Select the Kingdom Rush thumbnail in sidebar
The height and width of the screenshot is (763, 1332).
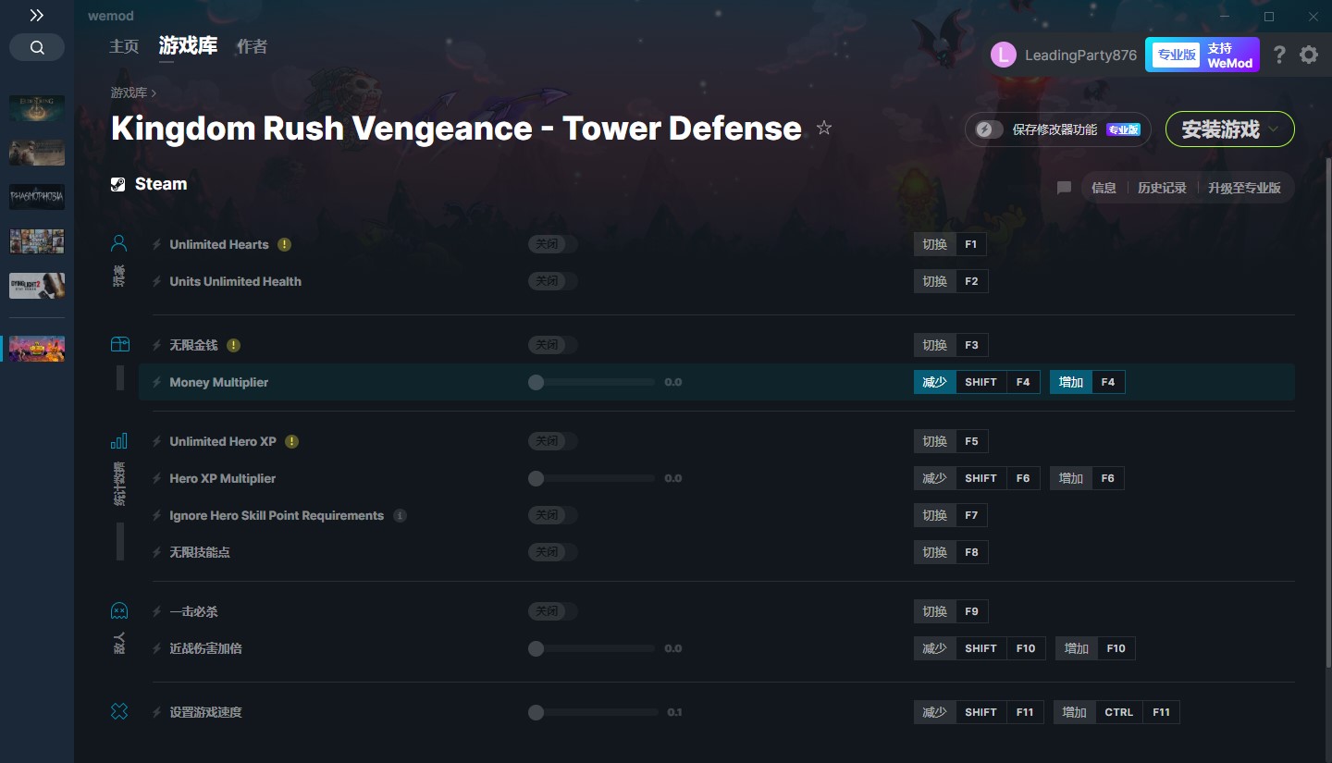[x=37, y=349]
